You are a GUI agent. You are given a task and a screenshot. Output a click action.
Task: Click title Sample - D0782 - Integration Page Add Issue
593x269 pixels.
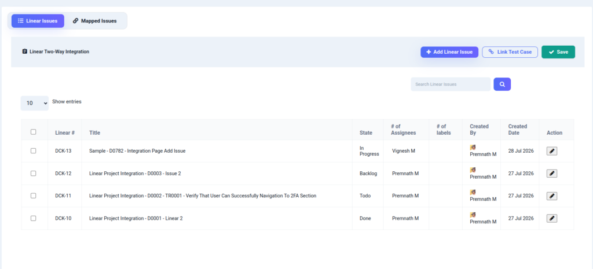[x=137, y=151]
